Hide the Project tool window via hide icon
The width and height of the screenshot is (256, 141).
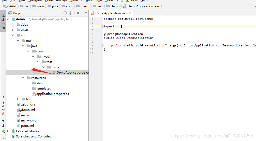(85, 13)
